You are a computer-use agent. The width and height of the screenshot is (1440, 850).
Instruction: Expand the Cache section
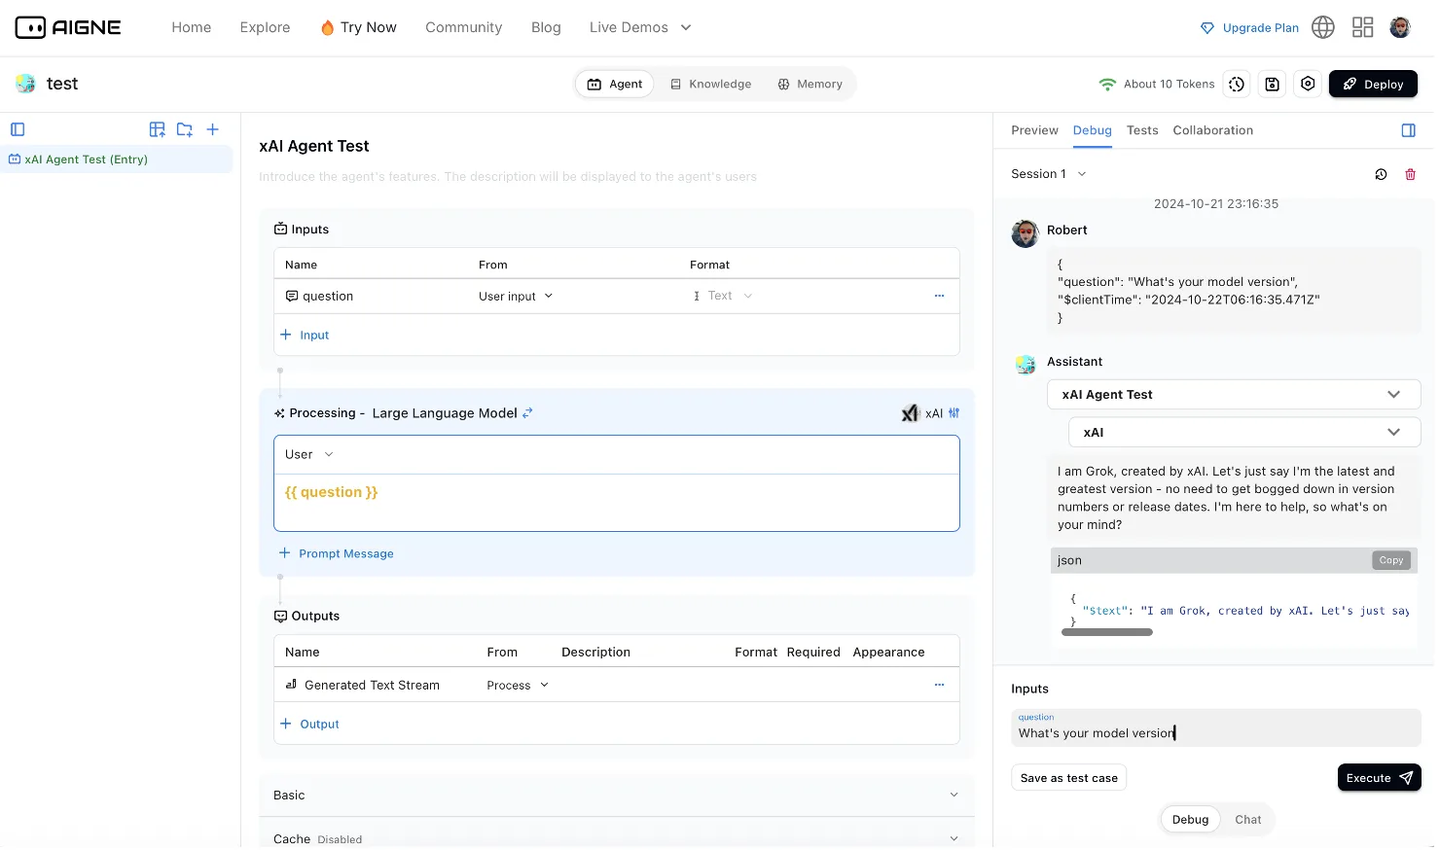(x=617, y=838)
